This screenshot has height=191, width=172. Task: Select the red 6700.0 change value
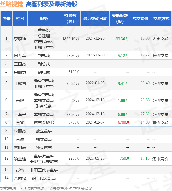(123, 122)
